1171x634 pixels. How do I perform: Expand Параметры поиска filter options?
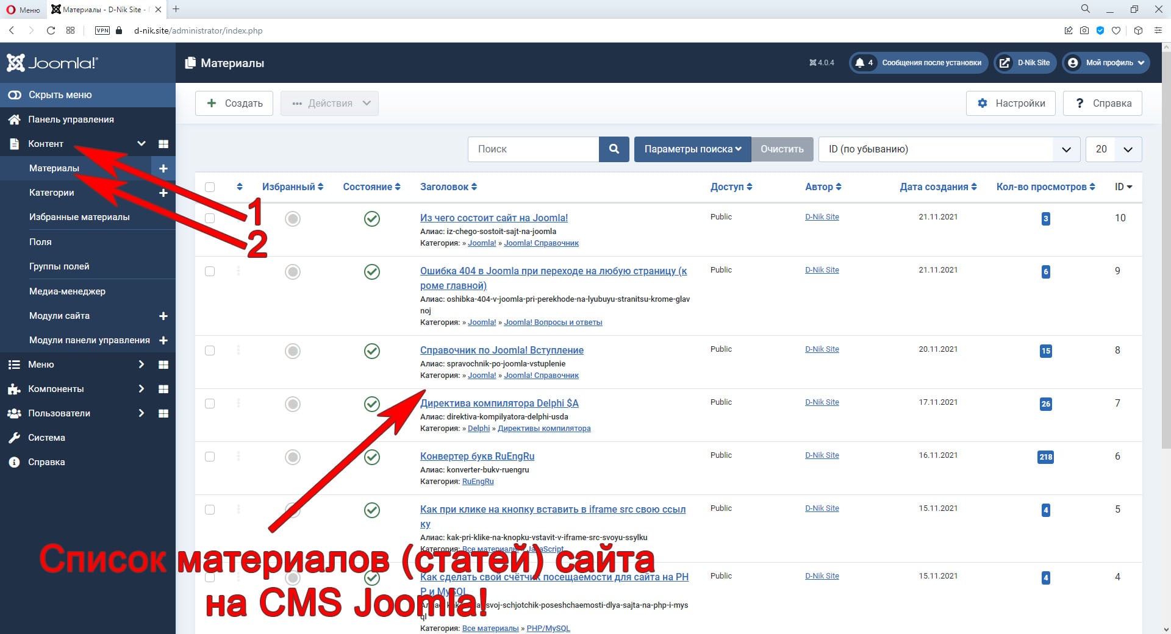[x=692, y=149]
